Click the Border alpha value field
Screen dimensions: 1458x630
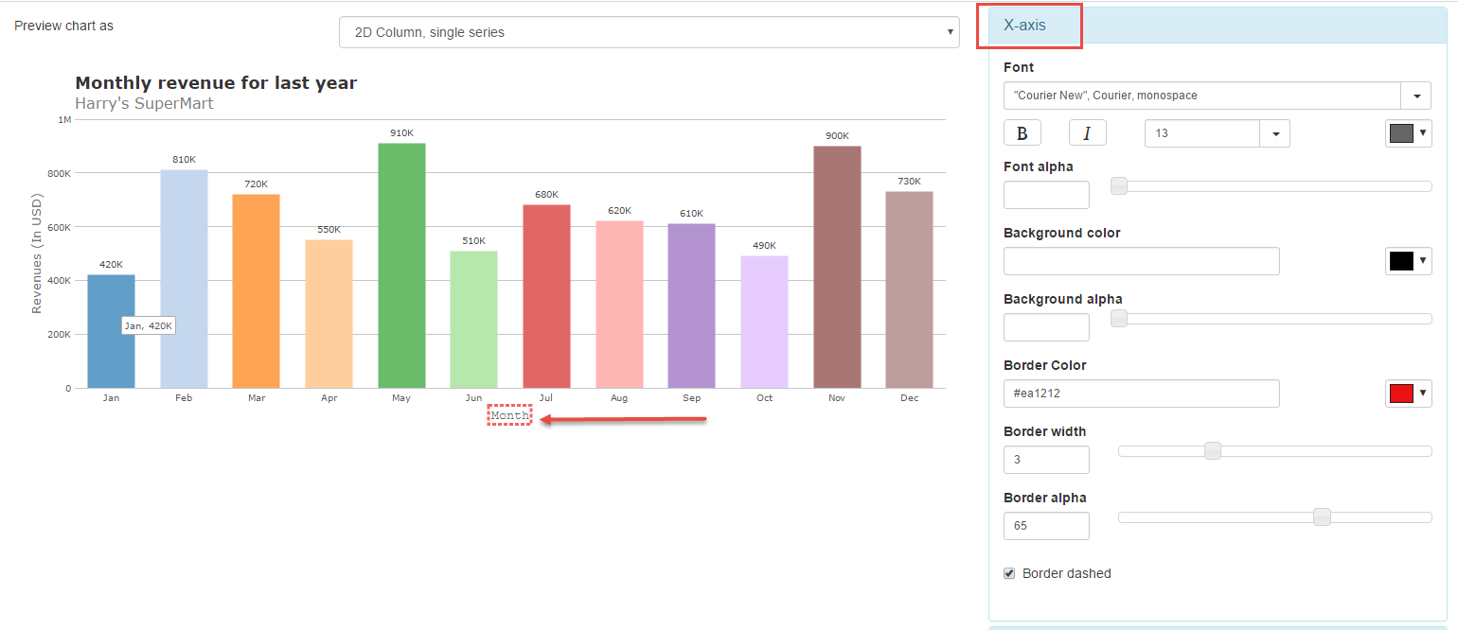click(x=1046, y=526)
